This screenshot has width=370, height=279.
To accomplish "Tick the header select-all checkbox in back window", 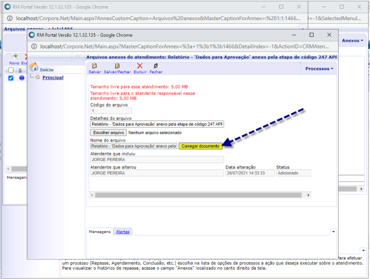I will [11, 70].
